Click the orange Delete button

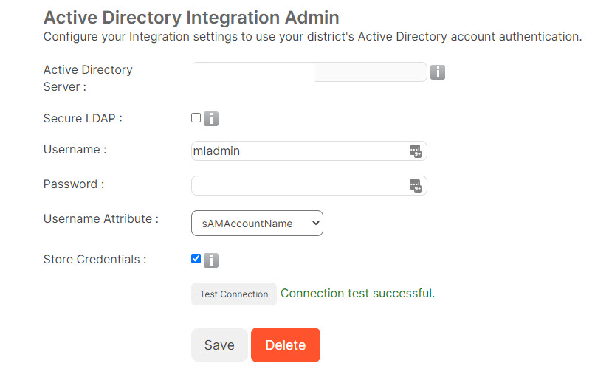[x=286, y=345]
